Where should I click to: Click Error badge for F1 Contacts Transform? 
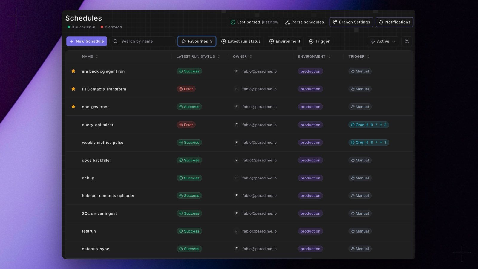coord(186,89)
